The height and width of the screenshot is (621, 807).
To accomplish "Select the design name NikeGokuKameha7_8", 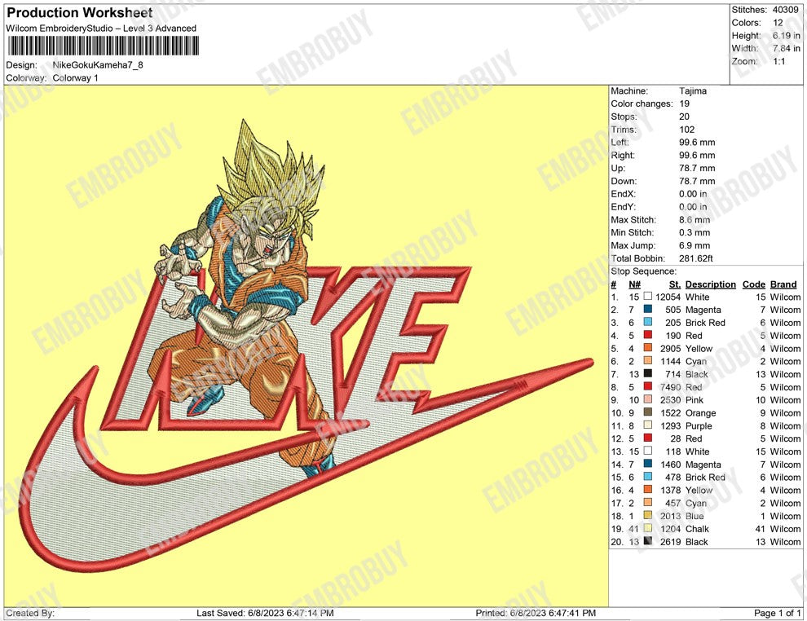I will 98,65.
